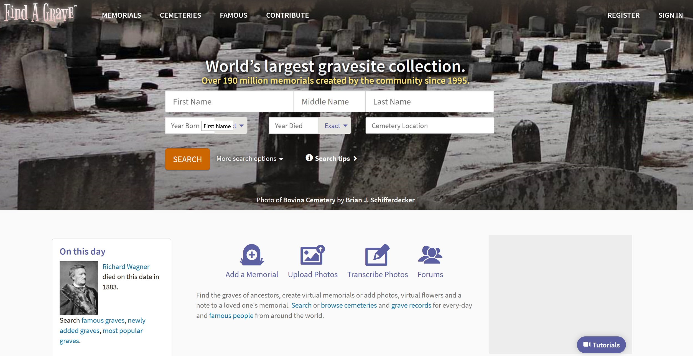Open the most popular graves link
Image resolution: width=693 pixels, height=356 pixels.
(x=101, y=336)
